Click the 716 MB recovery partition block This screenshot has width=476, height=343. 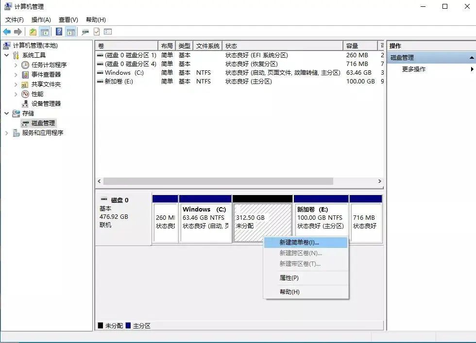pos(366,219)
